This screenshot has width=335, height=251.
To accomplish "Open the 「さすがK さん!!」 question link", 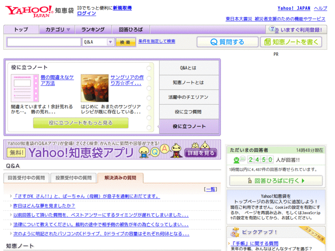I will pyautogui.click(x=87, y=196).
